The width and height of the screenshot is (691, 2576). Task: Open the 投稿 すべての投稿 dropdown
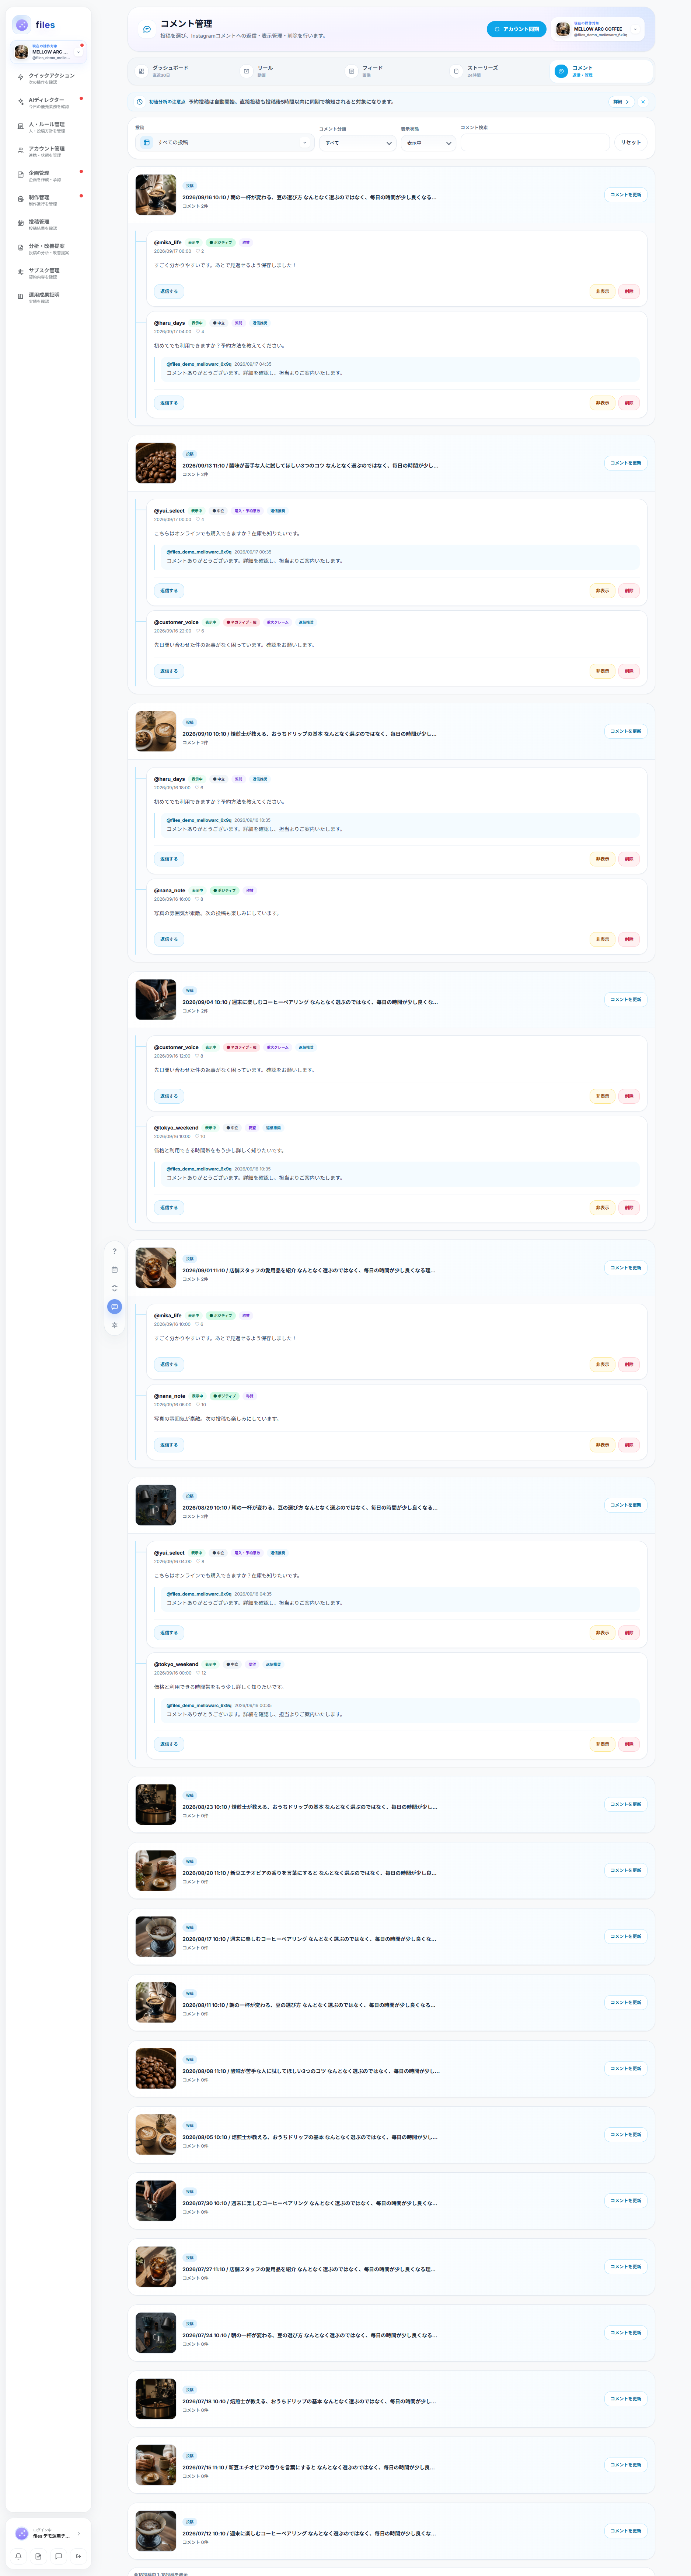(225, 143)
